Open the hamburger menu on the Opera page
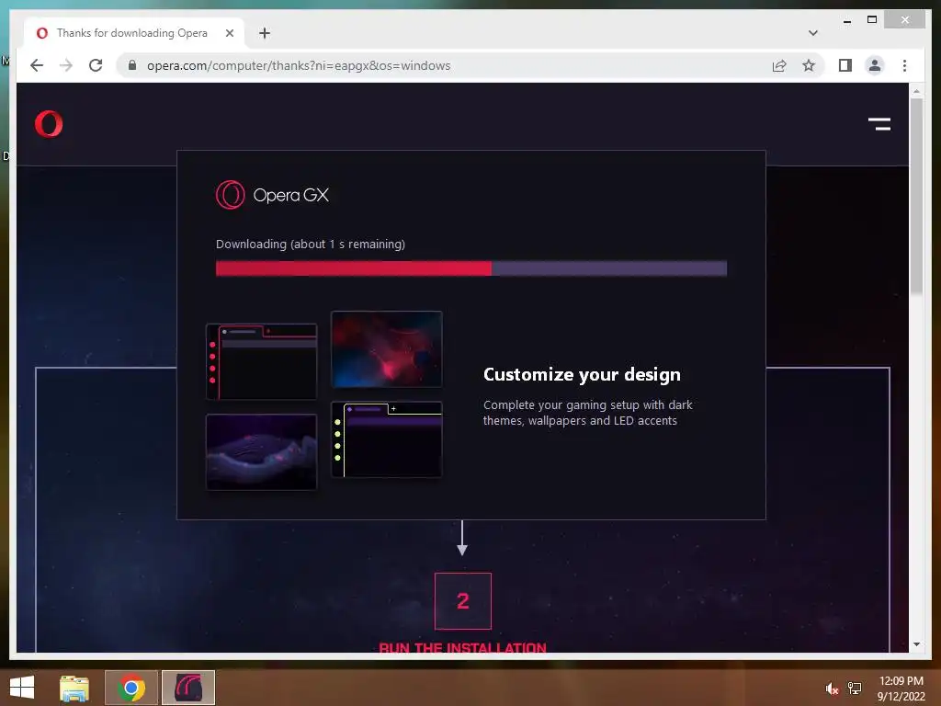The height and width of the screenshot is (706, 941). (879, 124)
